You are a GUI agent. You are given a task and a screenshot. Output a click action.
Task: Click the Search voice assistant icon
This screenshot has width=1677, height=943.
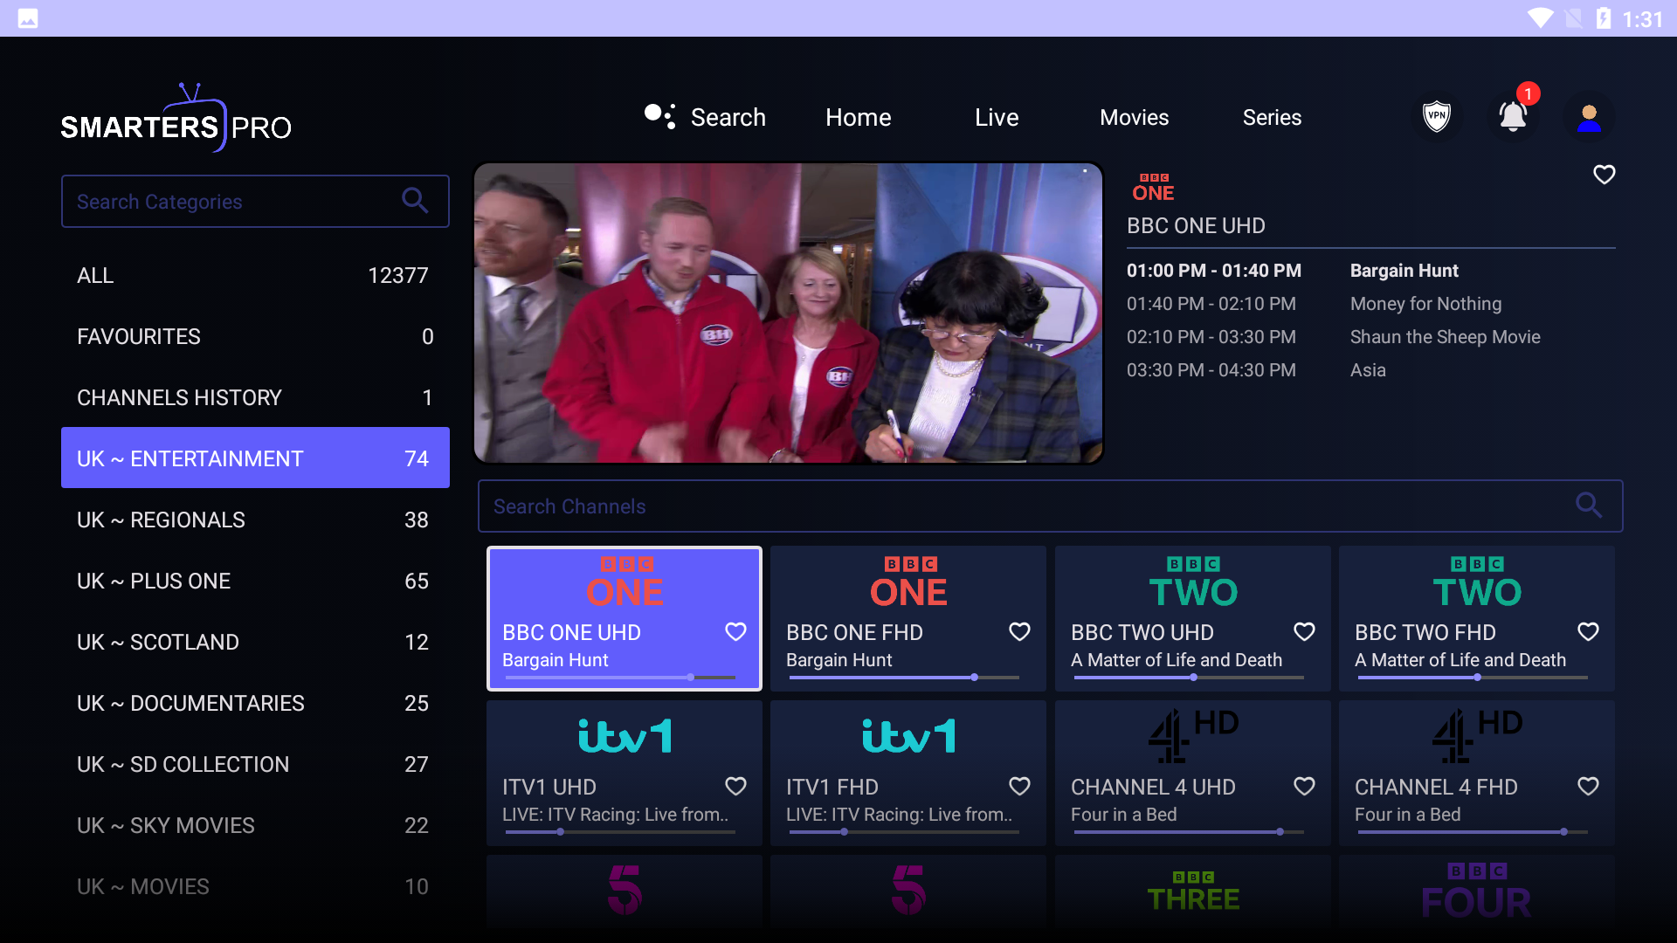660,116
